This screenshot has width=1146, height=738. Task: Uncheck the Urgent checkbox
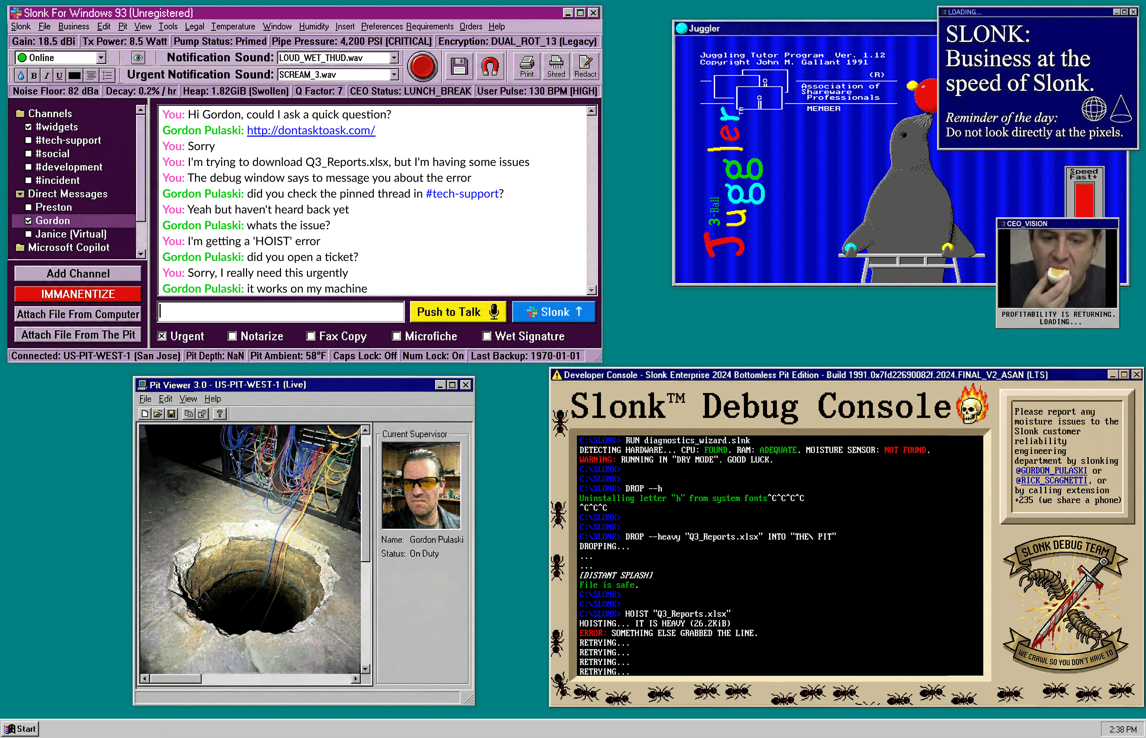[x=162, y=336]
